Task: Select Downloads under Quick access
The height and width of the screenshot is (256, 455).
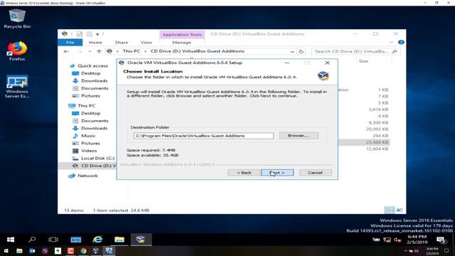Action: coord(94,81)
